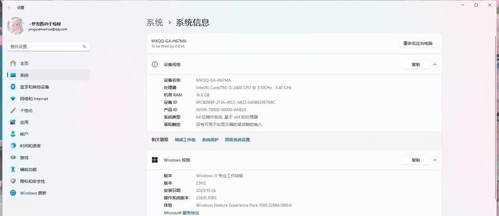Open 时间和语言 globe clock icon
Viewport: 499px width, 216px height.
(x=12, y=146)
